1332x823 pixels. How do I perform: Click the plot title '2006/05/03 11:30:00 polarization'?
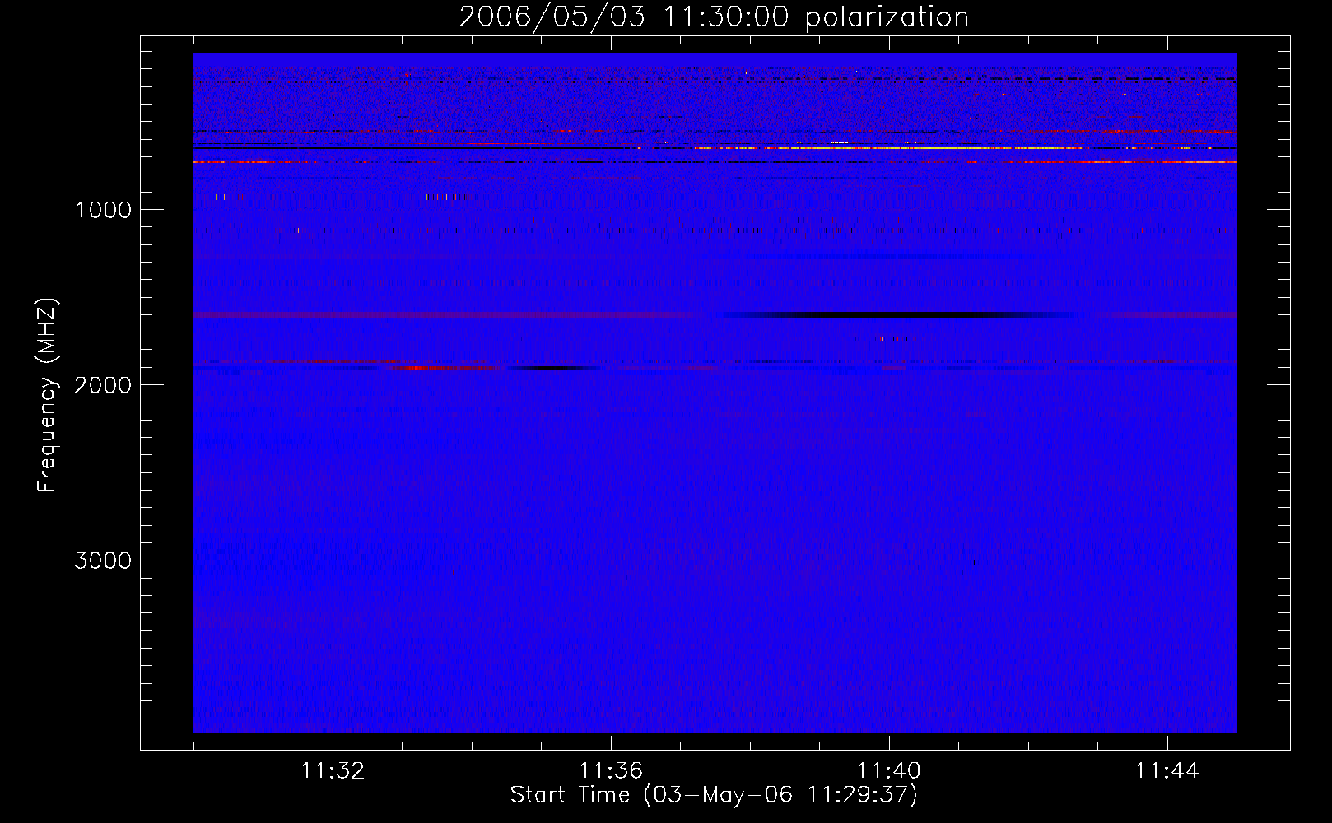[714, 17]
